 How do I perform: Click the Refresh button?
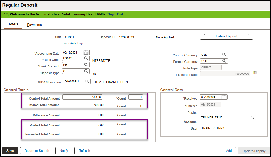[84, 151]
